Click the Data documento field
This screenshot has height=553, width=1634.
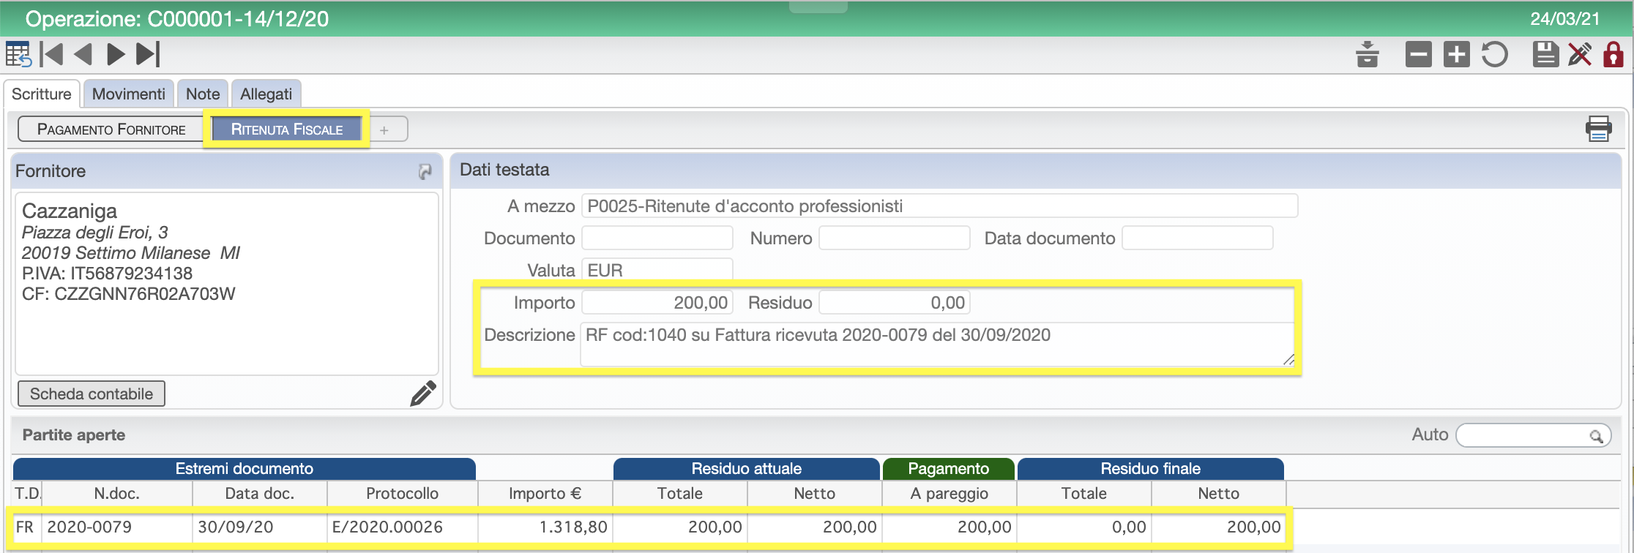(1198, 238)
